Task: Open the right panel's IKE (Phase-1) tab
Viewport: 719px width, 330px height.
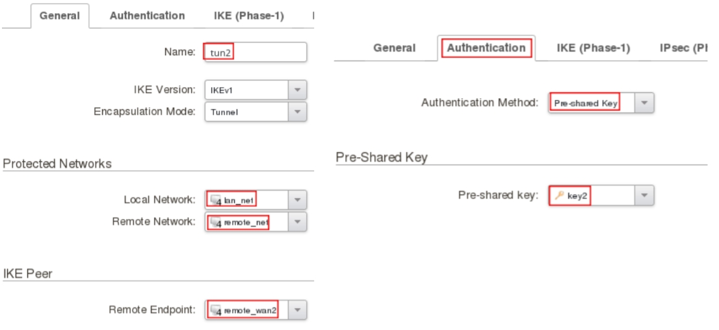Action: coord(593,48)
